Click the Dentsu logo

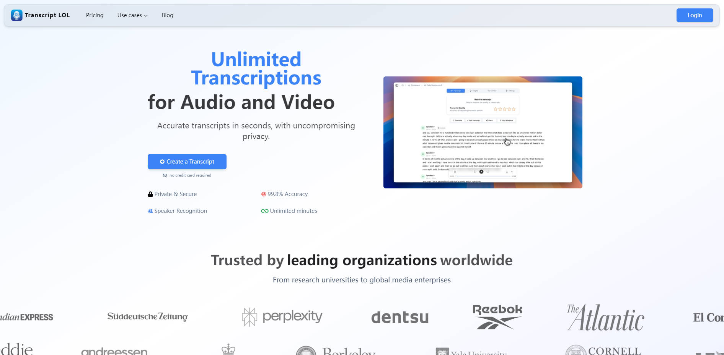400,318
